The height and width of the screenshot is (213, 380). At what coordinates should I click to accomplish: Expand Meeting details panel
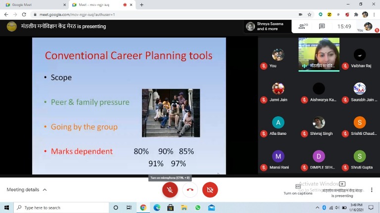coord(27,190)
